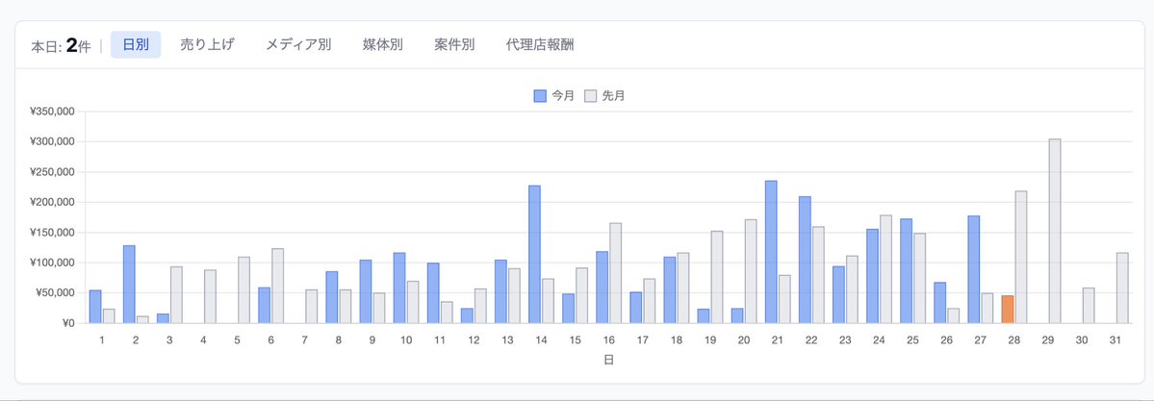Click the blue bar for day 22

pos(806,260)
